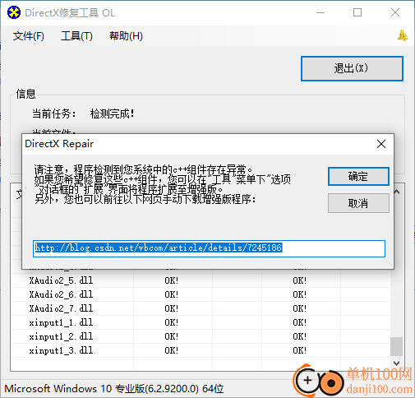Select the xinput1_2.dll row
Image resolution: width=415 pixels, height=398 pixels.
point(201,336)
